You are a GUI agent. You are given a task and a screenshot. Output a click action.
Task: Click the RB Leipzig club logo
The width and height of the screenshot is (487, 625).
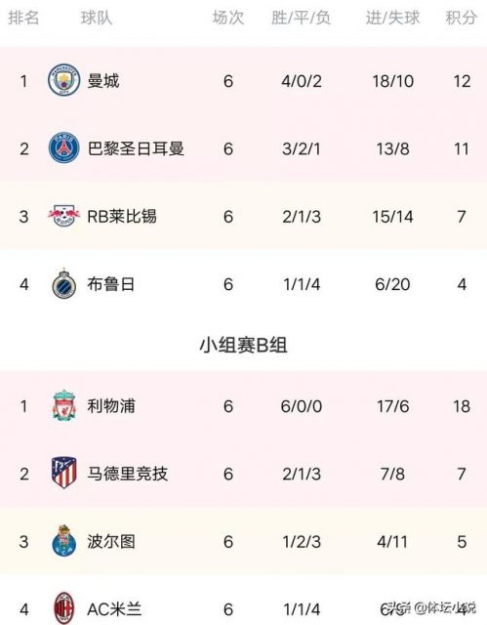point(63,216)
